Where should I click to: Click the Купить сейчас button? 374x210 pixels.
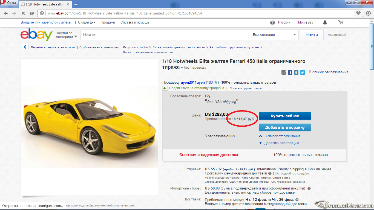tap(285, 116)
